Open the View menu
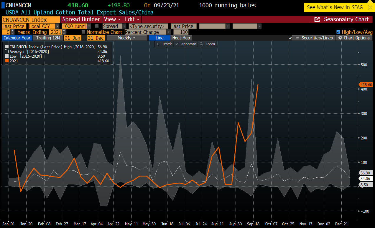This screenshot has width=375, height=228. tap(112, 19)
